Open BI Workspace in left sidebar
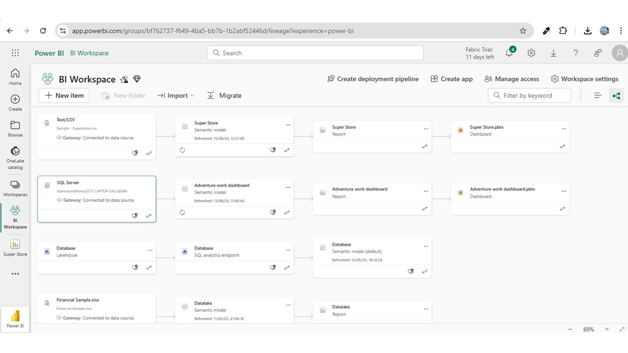 coord(15,218)
